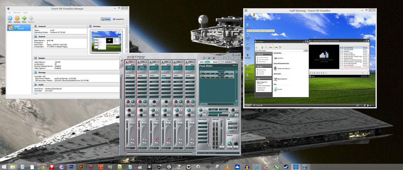This screenshot has width=403, height=170.
Task: Toggle the lit pink mute button on strip 4
Action: point(168,139)
